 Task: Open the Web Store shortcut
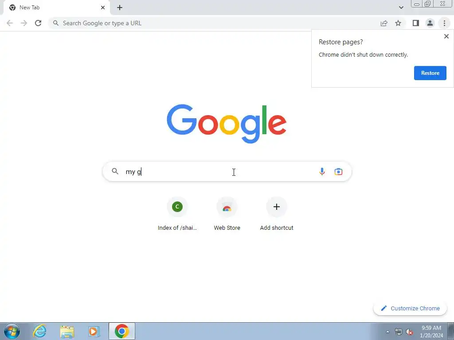coord(227,214)
